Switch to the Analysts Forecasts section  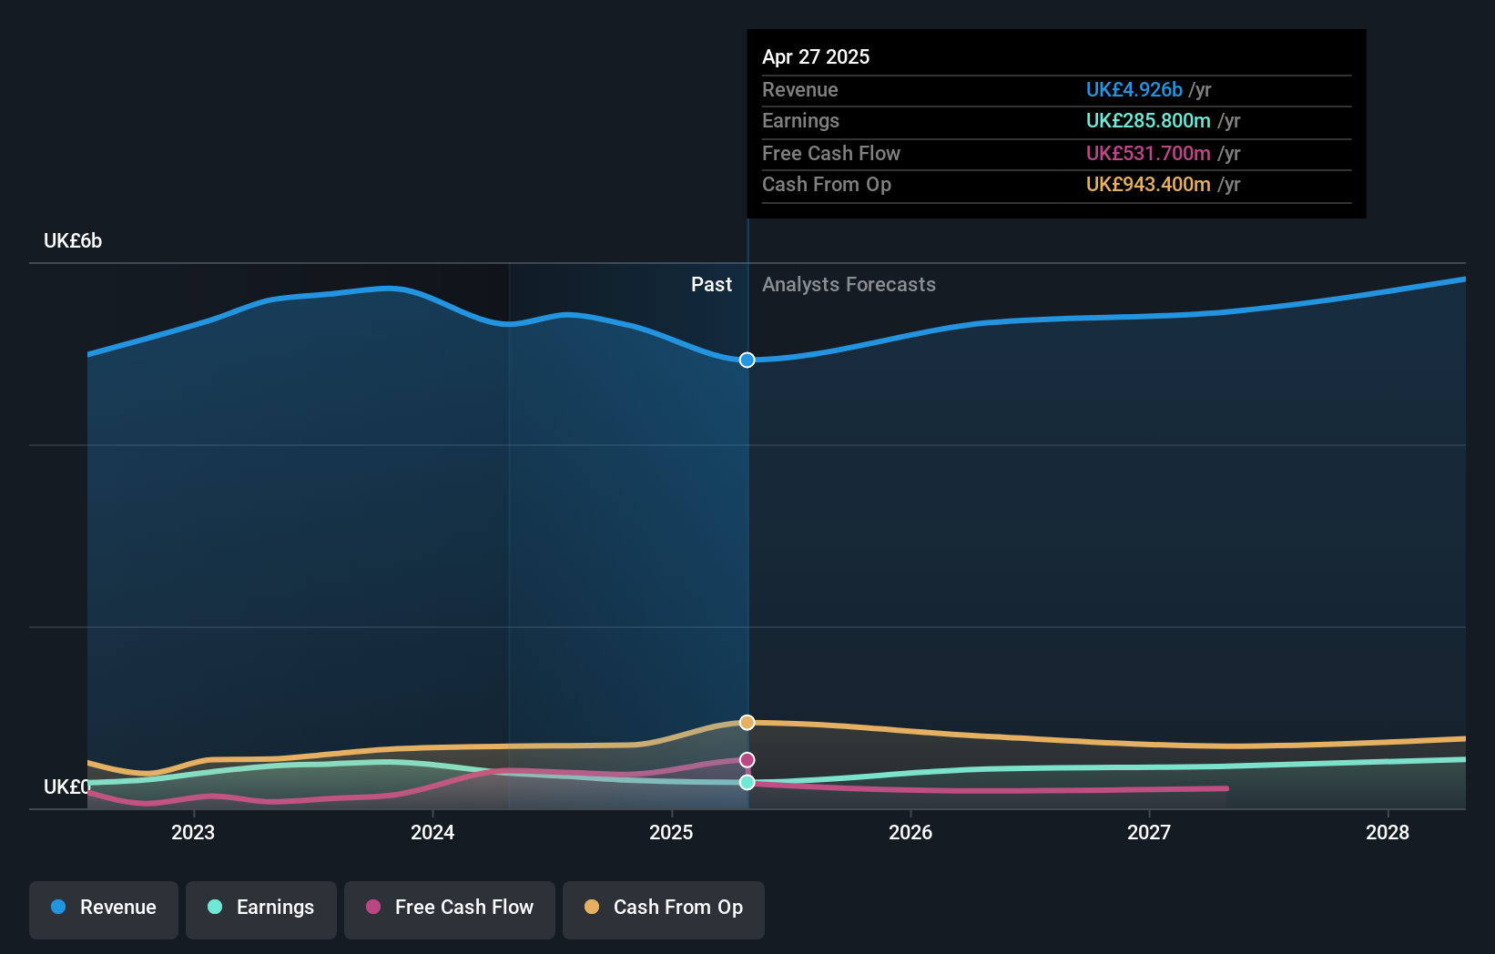point(849,284)
